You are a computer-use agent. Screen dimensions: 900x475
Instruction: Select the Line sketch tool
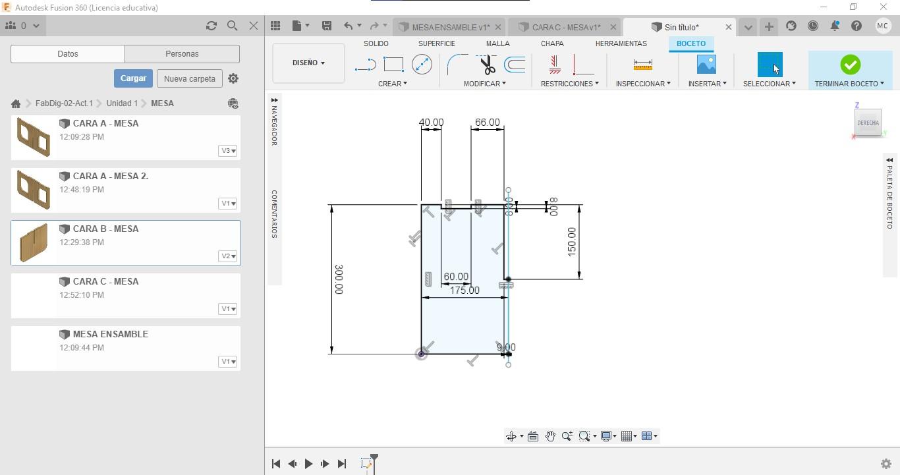pos(365,65)
